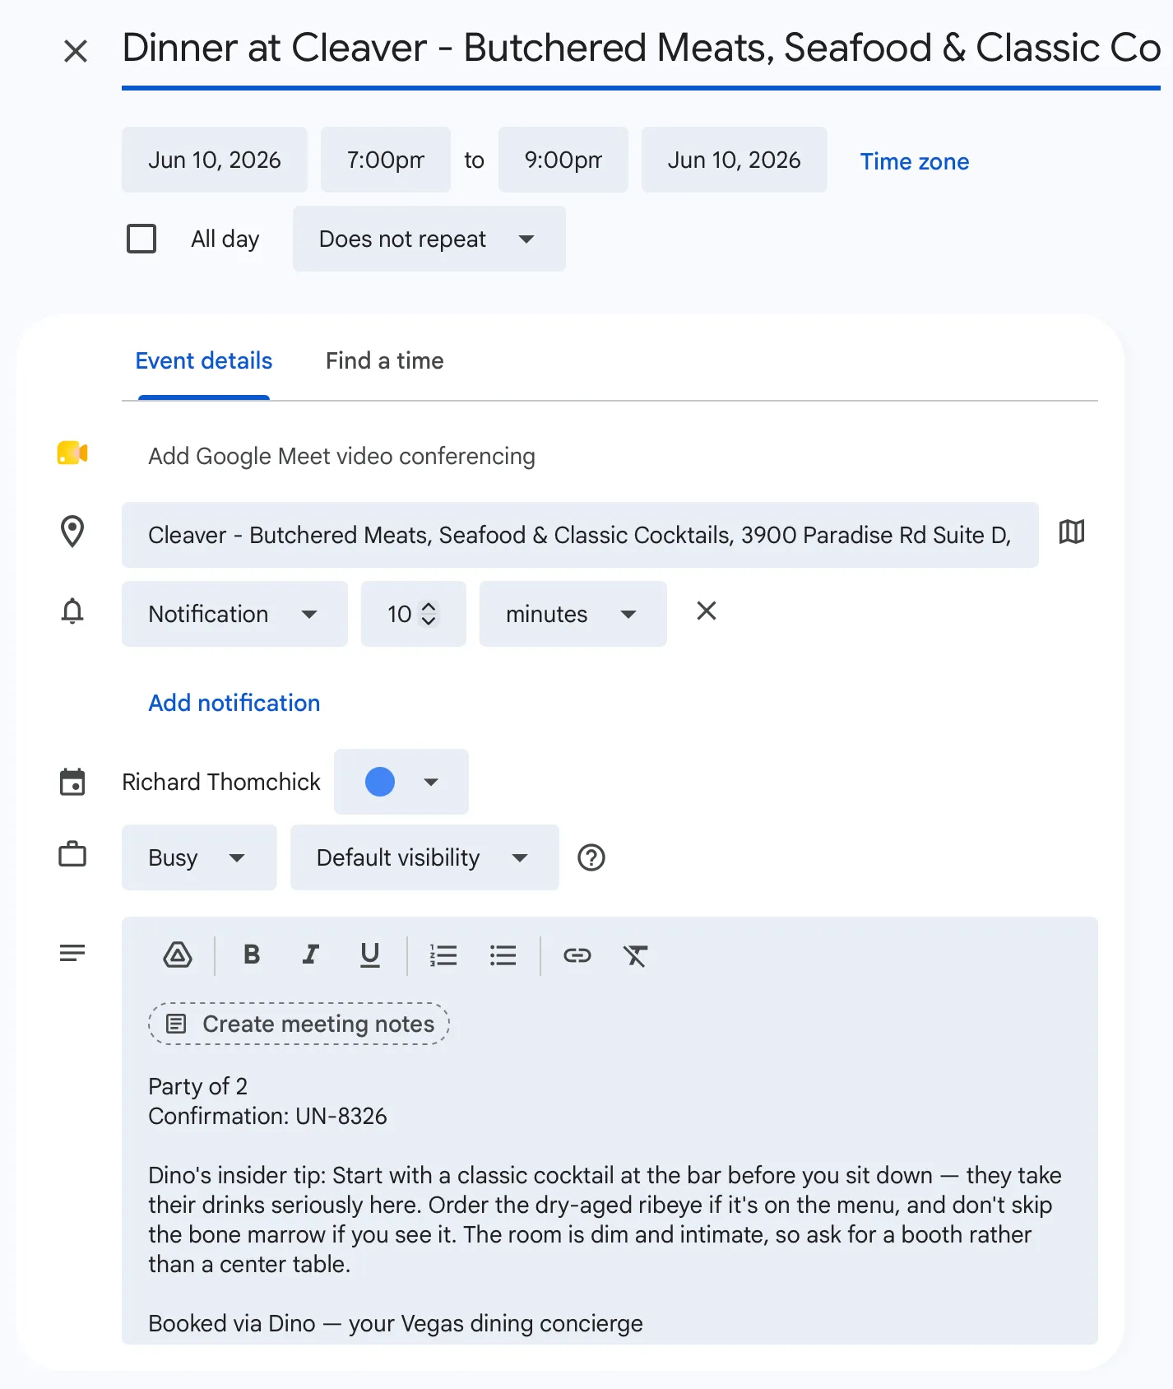This screenshot has height=1389, width=1173.
Task: Click the Time zone link
Action: point(915,161)
